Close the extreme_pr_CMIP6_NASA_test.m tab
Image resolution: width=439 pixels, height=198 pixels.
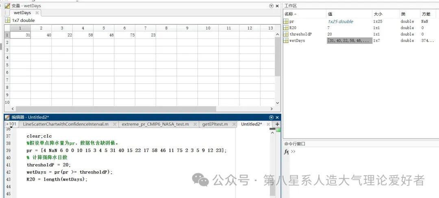pos(195,124)
